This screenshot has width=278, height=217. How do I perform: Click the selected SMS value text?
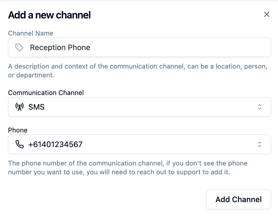click(37, 107)
